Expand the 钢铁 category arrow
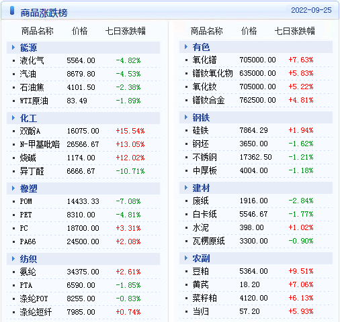This screenshot has width=340, height=322. pyautogui.click(x=186, y=117)
